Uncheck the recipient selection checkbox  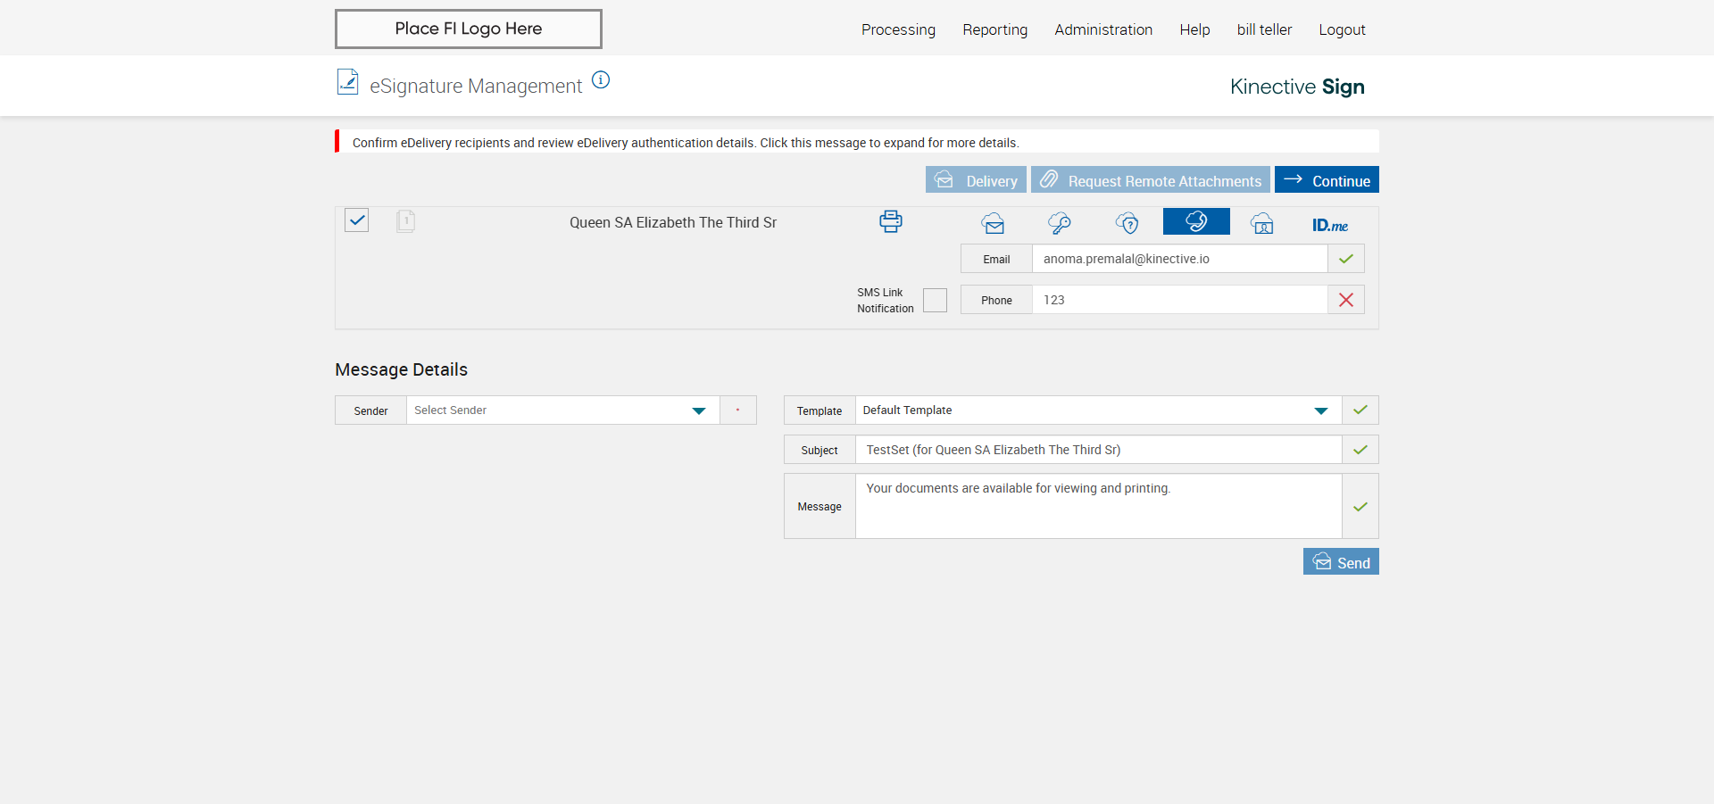(x=357, y=220)
